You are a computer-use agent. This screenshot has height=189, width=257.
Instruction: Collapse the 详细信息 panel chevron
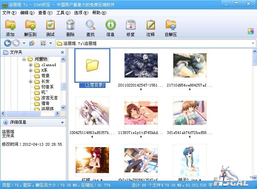click(x=62, y=123)
